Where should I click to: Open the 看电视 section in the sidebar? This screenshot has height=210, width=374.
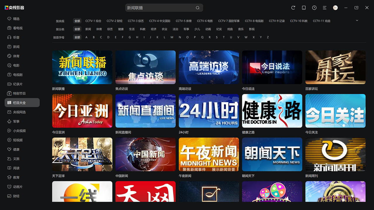(18, 28)
